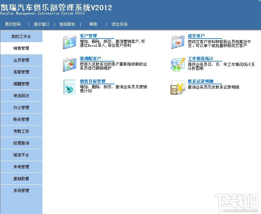Screen dimensions: 261x214
Task: Open 短信群发 in the top menu
Action: pyautogui.click(x=67, y=24)
